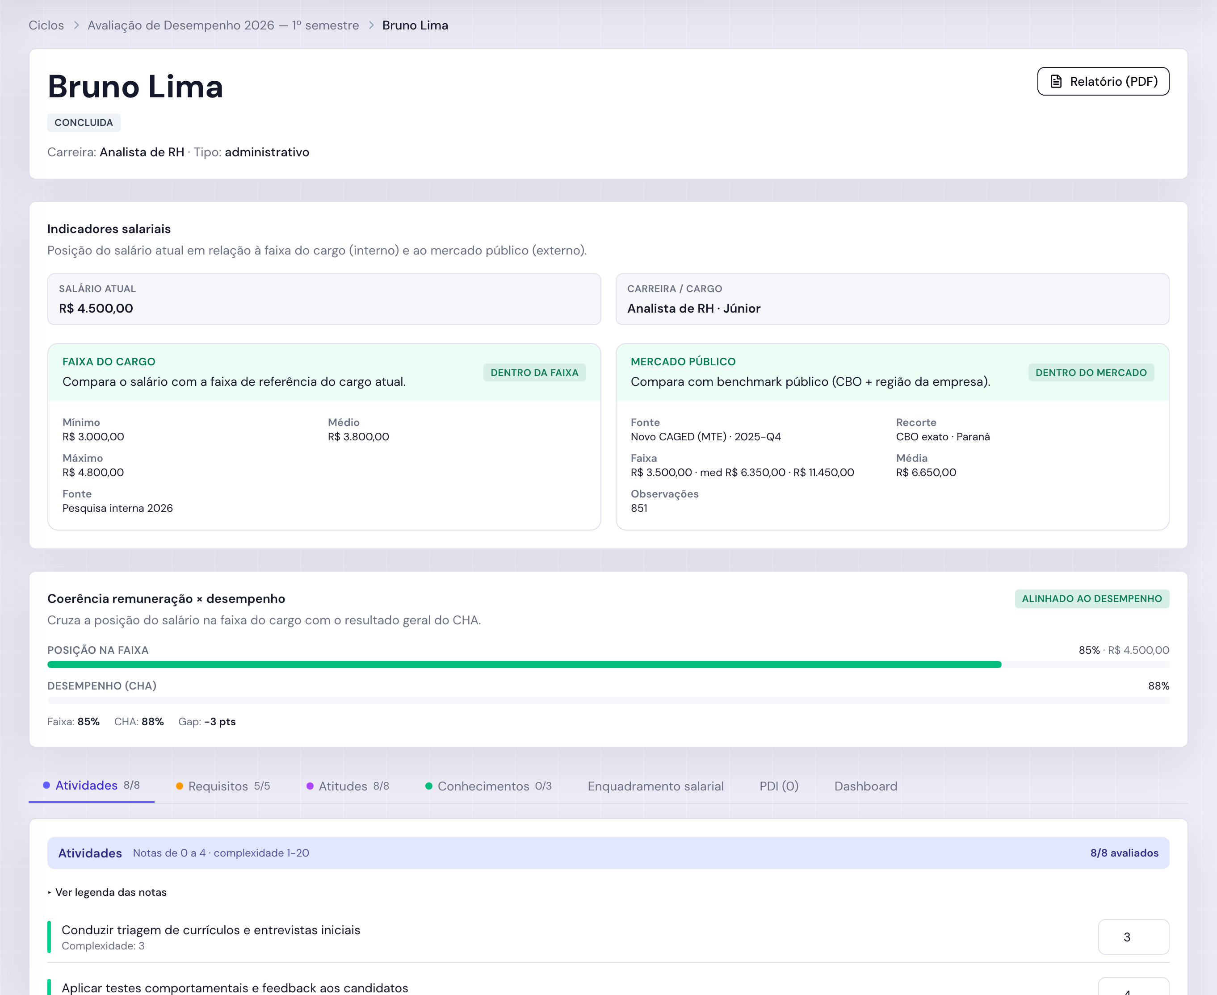Click the Bruno Lima breadcrumb item
The height and width of the screenshot is (995, 1217).
point(415,25)
